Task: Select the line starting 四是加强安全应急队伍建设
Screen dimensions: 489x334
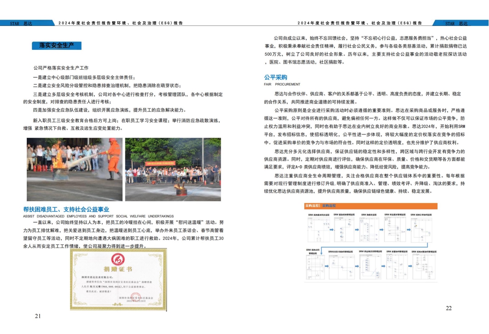Action: (x=109, y=110)
